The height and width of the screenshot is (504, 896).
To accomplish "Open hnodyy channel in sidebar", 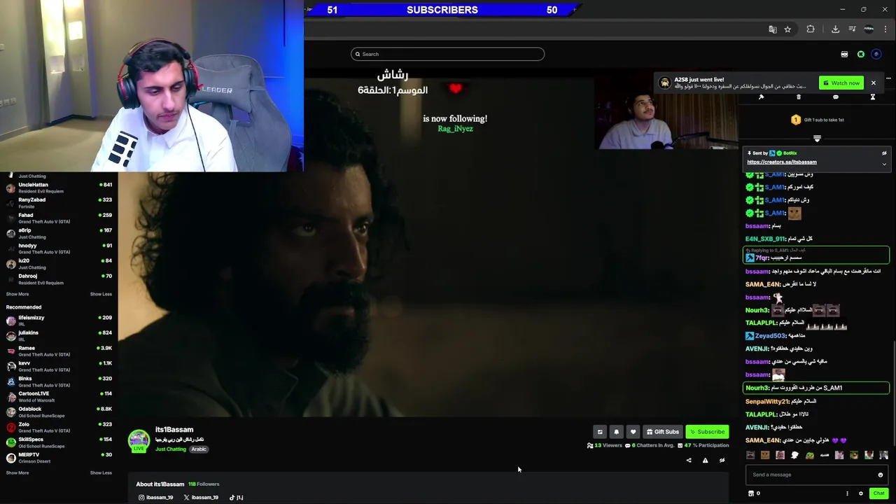I will coord(59,248).
